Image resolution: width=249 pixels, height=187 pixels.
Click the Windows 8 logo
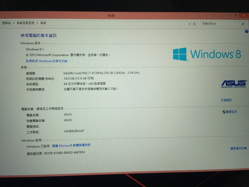click(x=207, y=54)
